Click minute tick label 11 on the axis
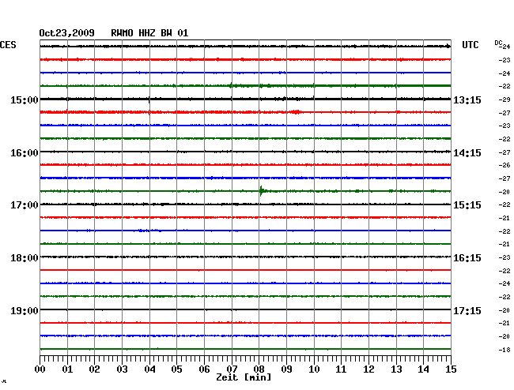This screenshot has width=514, height=390. click(342, 369)
